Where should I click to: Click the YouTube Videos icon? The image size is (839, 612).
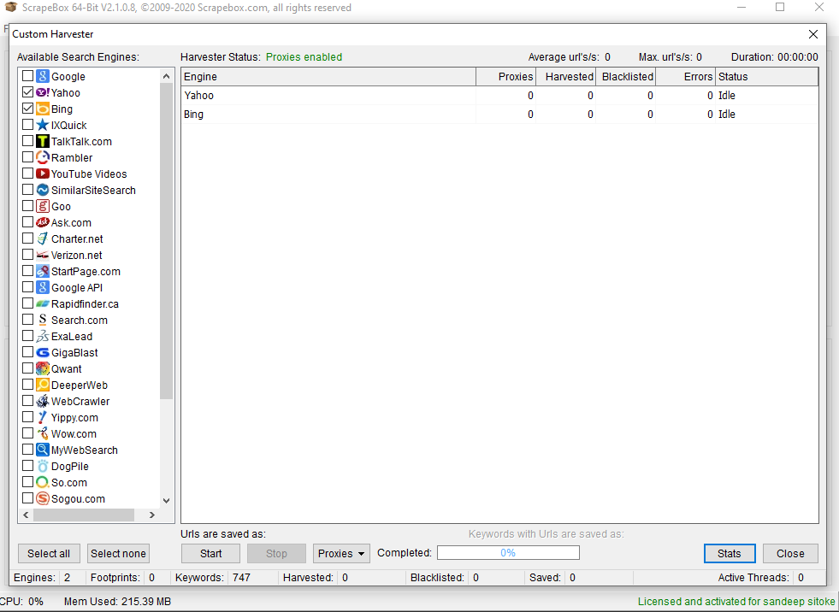pos(43,174)
